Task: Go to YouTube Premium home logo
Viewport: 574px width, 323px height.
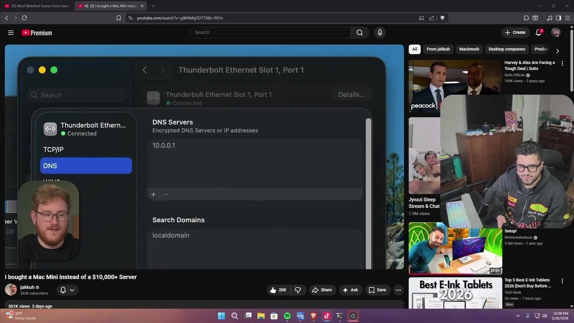Action: pyautogui.click(x=37, y=33)
